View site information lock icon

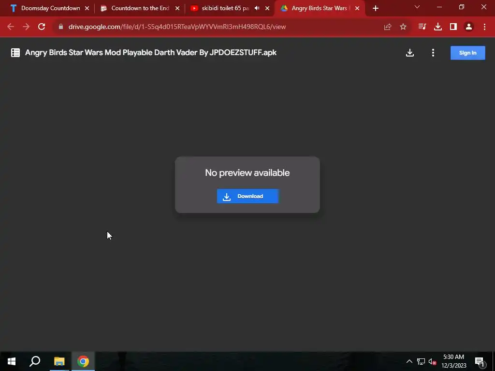[61, 27]
